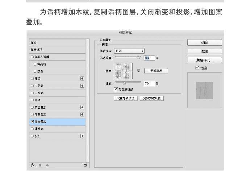Enable the 描边 checkbox
This screenshot has height=176, width=250.
pyautogui.click(x=32, y=79)
